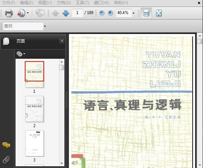Screen dimensions: 203x168
Task: Click the 页面 panel title
Action: [21, 41]
